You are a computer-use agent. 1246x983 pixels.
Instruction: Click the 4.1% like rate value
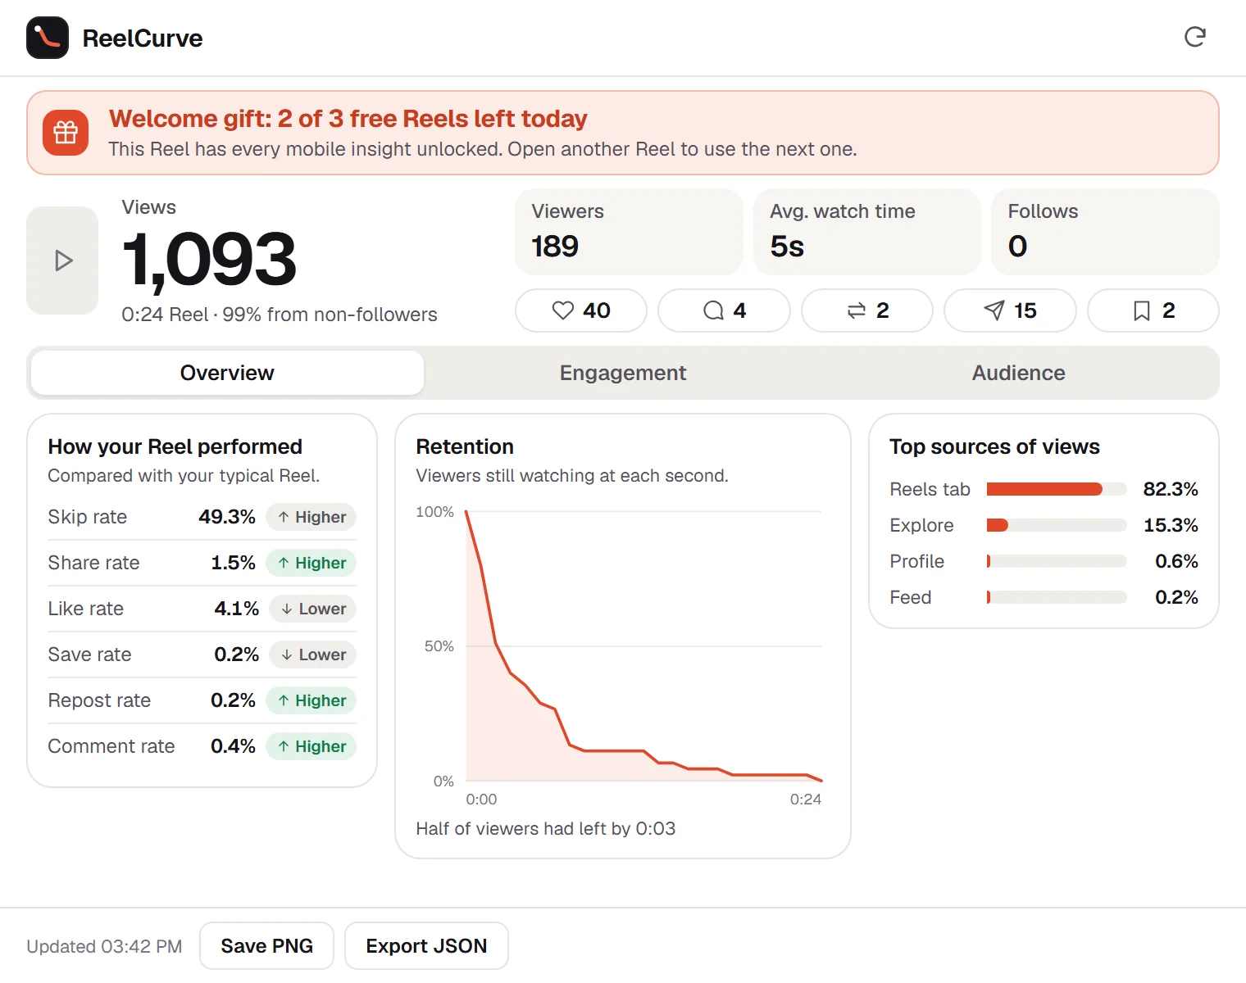pos(236,609)
